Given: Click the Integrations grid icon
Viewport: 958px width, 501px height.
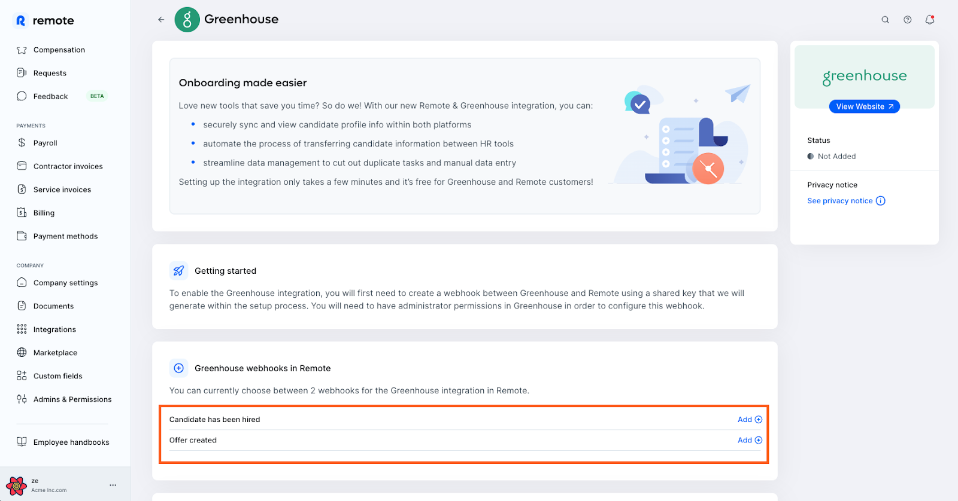Looking at the screenshot, I should point(22,329).
